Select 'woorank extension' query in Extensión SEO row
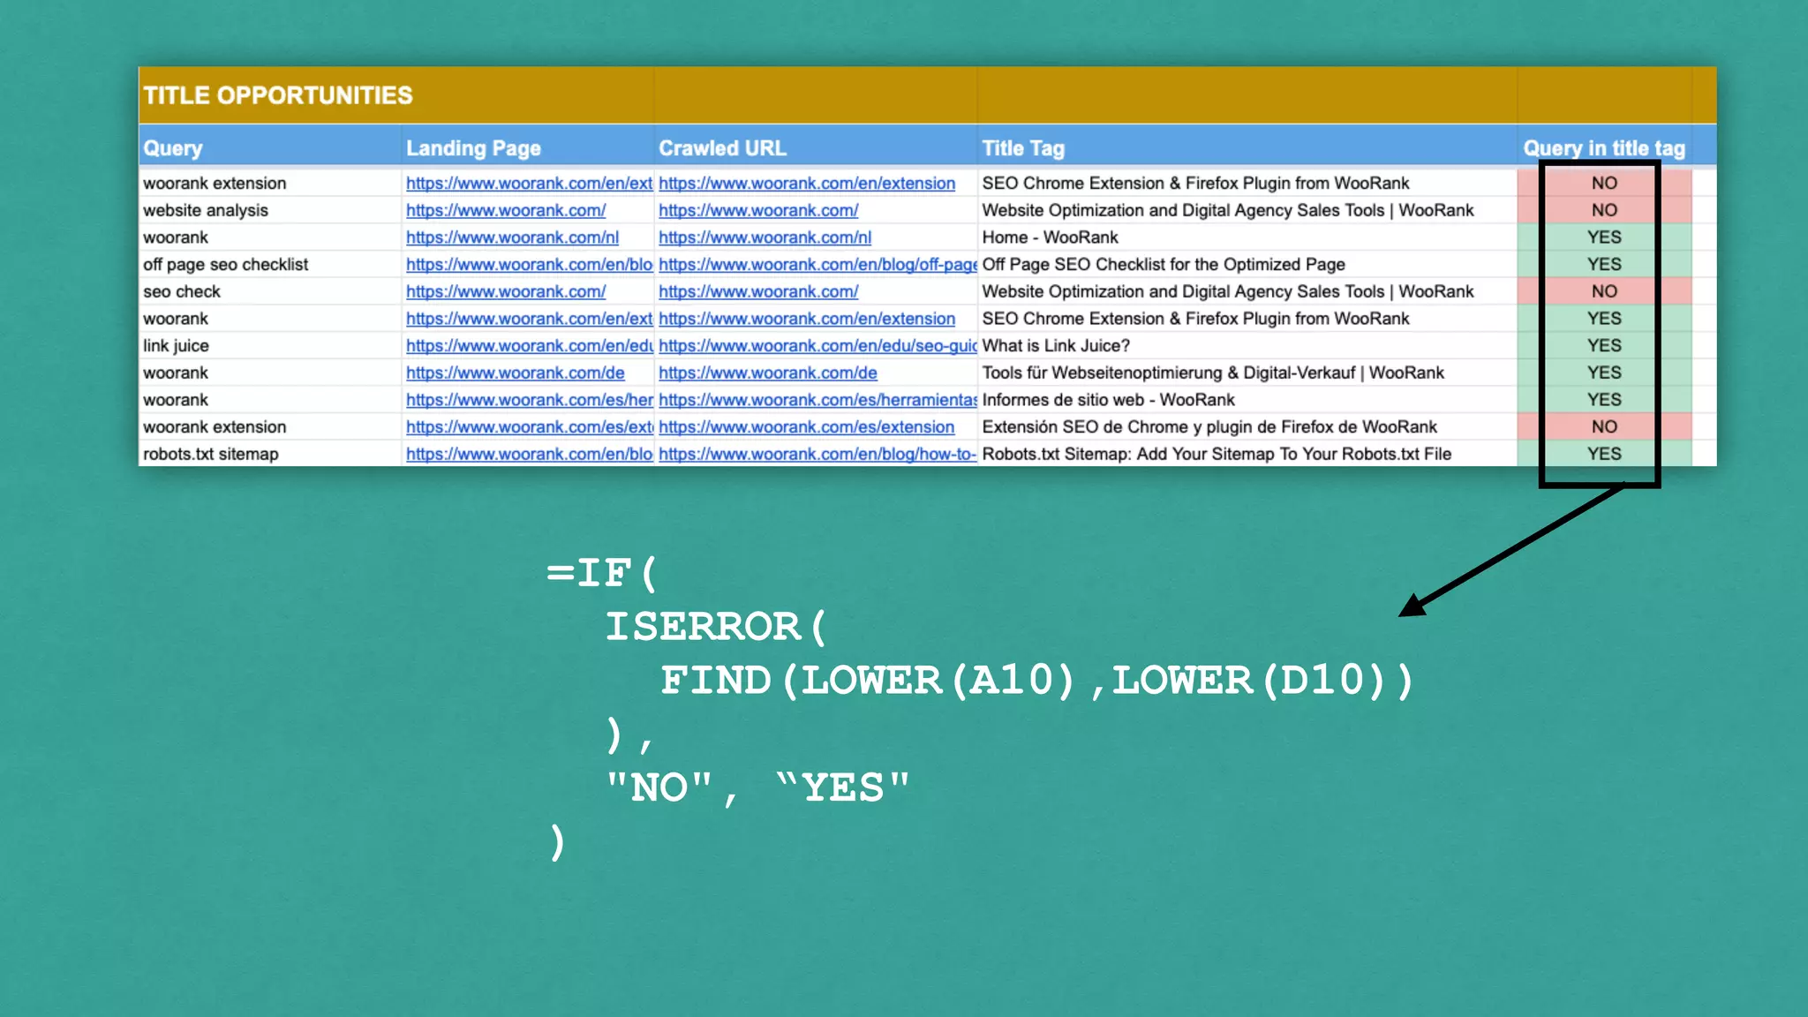The width and height of the screenshot is (1808, 1017). click(x=270, y=427)
